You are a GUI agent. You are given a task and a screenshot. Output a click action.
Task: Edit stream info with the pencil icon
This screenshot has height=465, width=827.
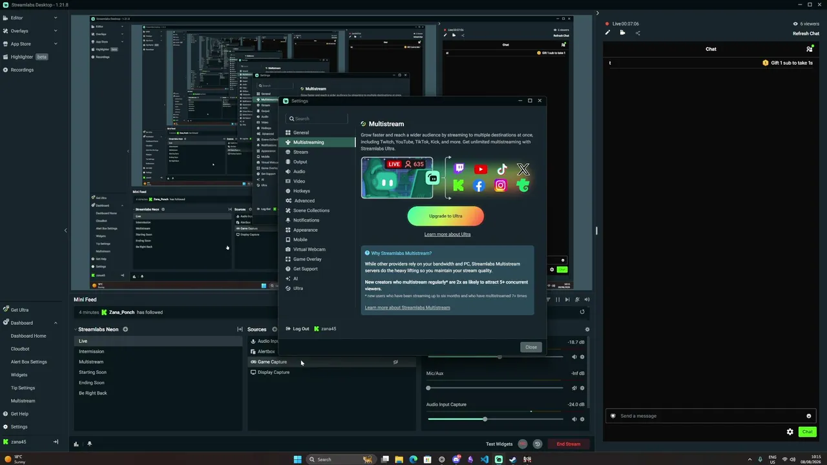point(607,33)
